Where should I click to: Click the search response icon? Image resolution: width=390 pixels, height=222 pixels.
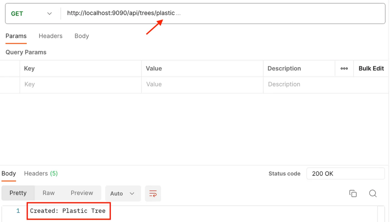373,193
